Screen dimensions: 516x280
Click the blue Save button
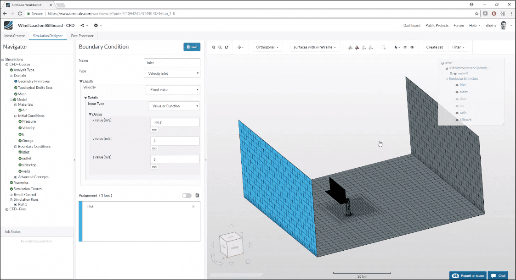tap(192, 47)
